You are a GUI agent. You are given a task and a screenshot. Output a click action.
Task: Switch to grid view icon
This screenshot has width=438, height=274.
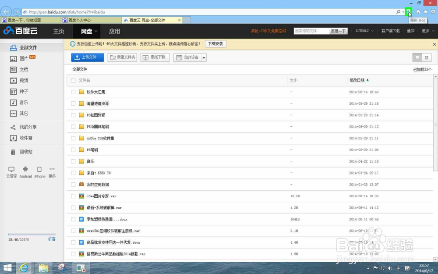click(x=427, y=57)
